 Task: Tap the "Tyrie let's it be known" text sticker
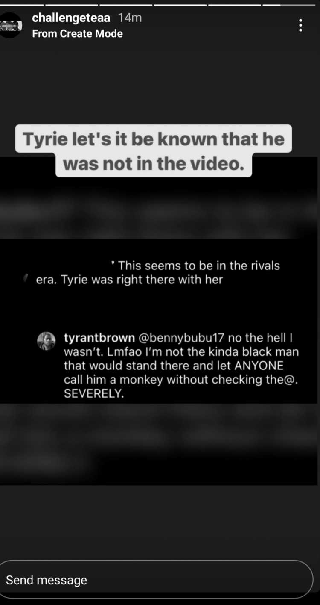click(154, 151)
